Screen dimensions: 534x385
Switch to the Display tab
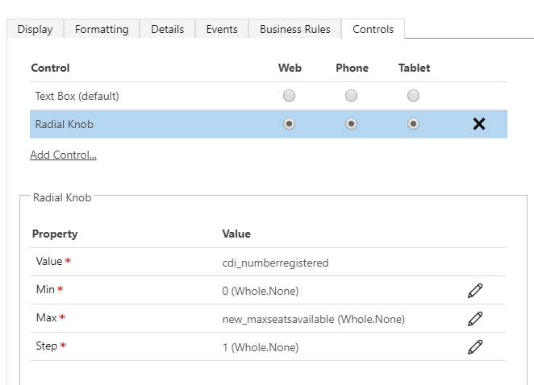tap(35, 29)
